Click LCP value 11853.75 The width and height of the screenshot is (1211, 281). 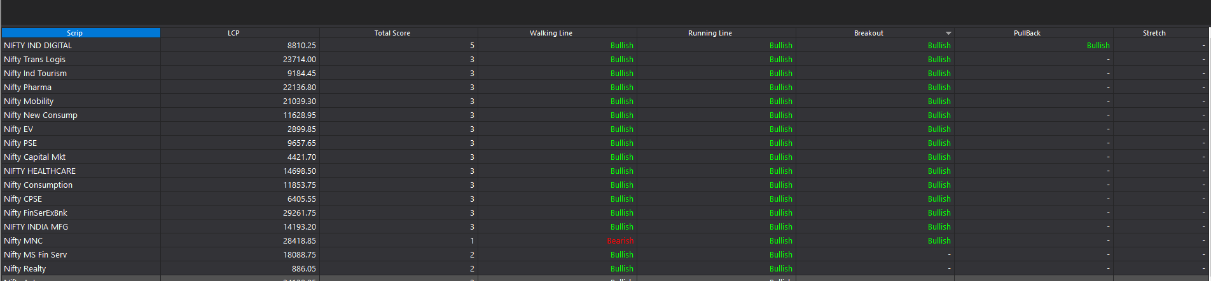[x=300, y=185]
